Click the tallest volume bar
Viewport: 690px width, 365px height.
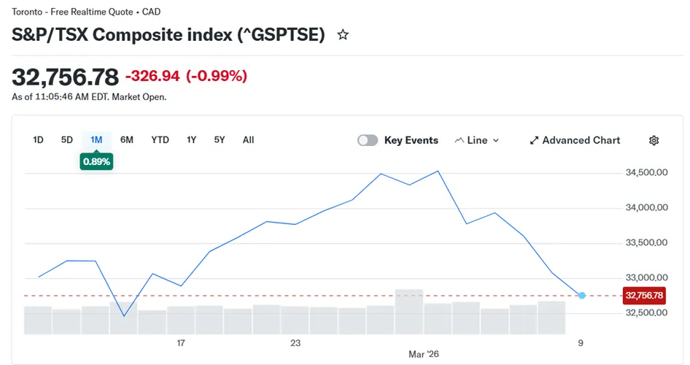(409, 312)
